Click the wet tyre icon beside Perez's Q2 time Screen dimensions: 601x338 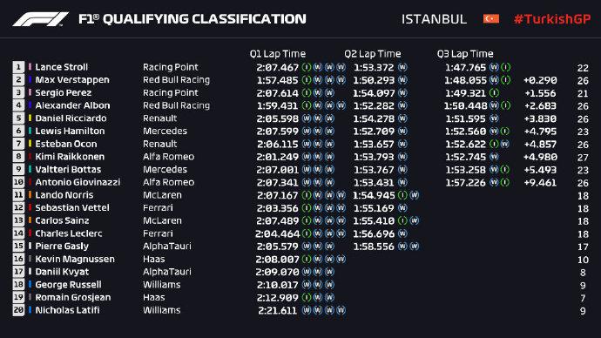pyautogui.click(x=402, y=92)
